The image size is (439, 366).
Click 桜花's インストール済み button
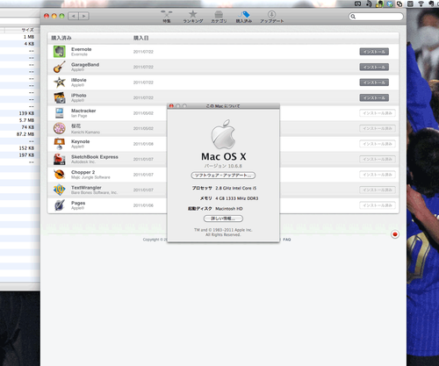[378, 128]
